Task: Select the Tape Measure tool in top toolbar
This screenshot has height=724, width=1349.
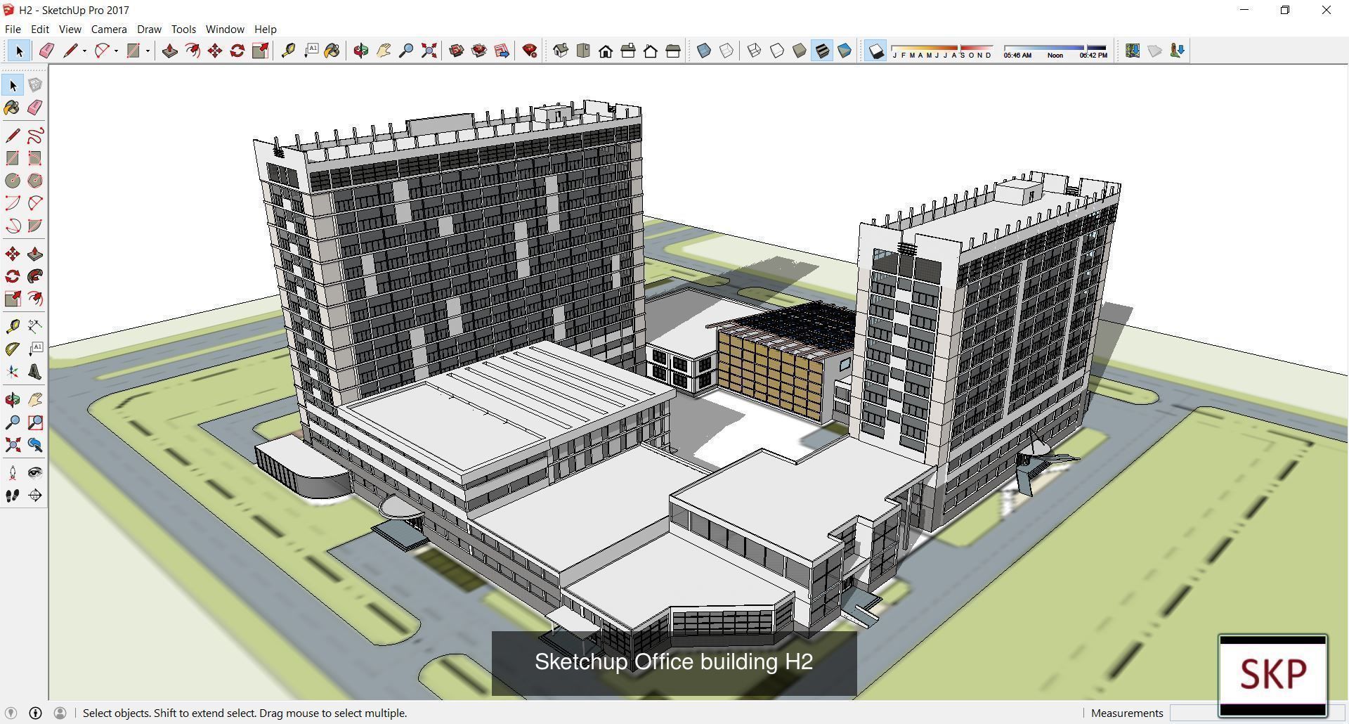Action: pyautogui.click(x=288, y=51)
